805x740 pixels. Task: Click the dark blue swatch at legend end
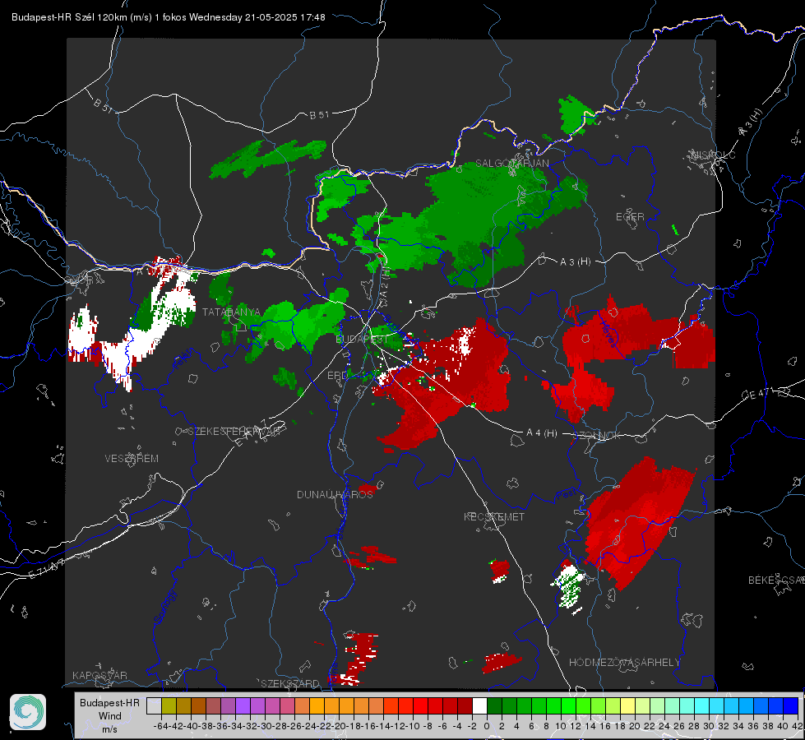coord(791,705)
